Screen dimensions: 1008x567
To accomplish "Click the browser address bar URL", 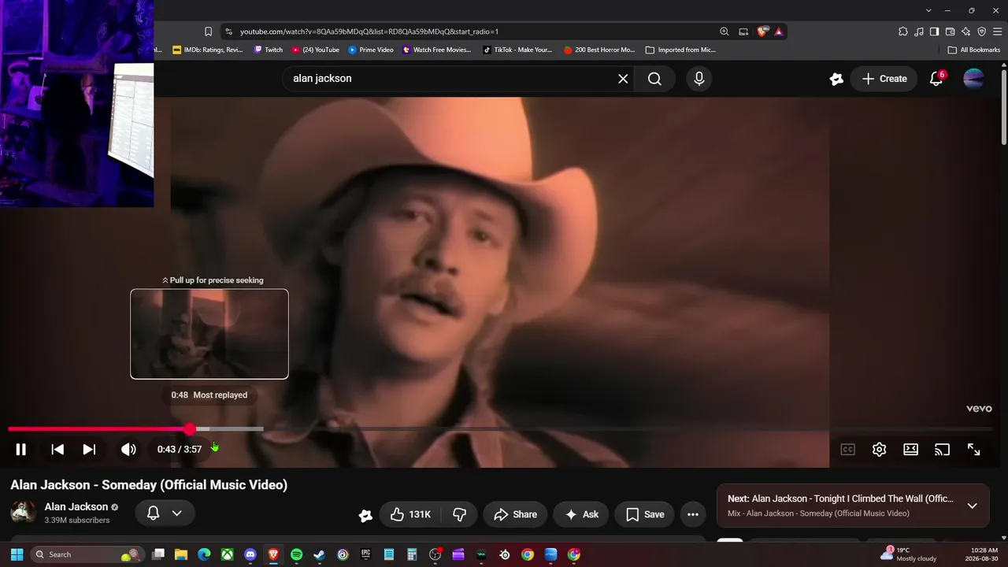I will point(369,31).
